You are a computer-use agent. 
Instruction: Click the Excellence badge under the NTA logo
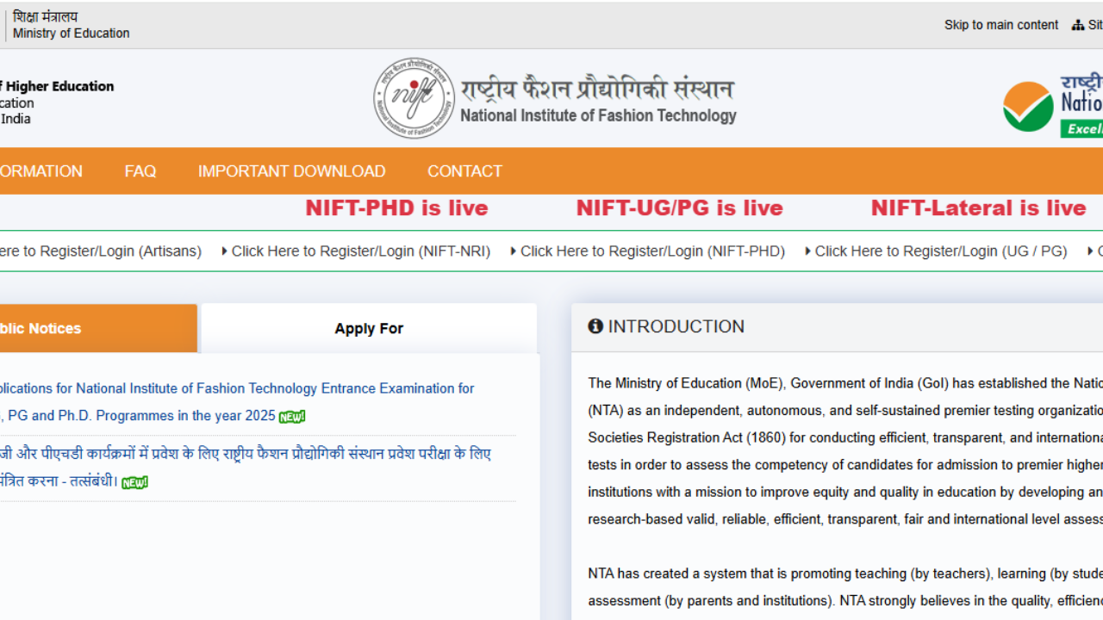point(1082,129)
